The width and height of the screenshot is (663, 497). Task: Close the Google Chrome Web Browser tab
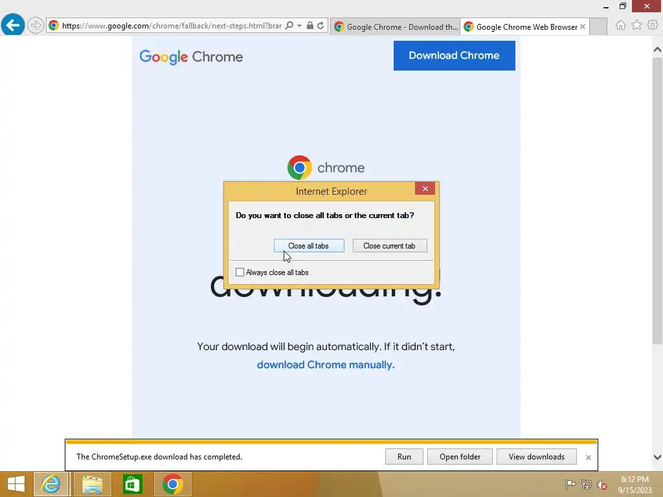(x=583, y=27)
